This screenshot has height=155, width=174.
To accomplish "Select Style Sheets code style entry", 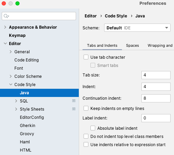I will 32,109.
